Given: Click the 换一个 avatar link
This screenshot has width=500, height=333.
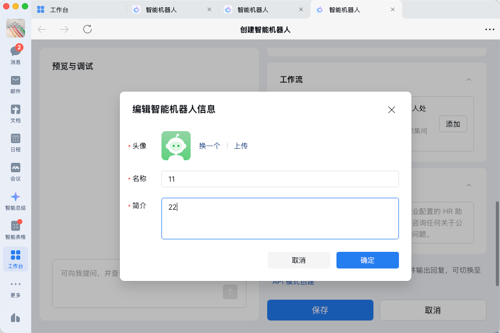Looking at the screenshot, I should 209,146.
